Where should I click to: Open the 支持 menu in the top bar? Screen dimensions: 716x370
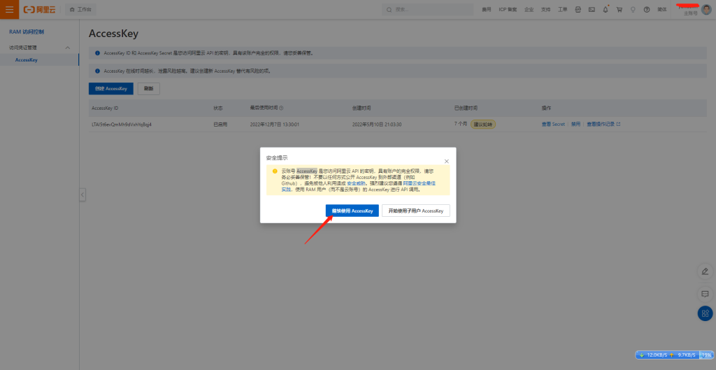click(x=545, y=10)
